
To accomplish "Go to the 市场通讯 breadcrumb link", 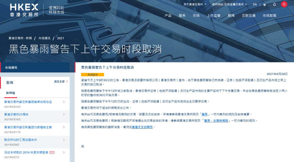I will [44, 38].
